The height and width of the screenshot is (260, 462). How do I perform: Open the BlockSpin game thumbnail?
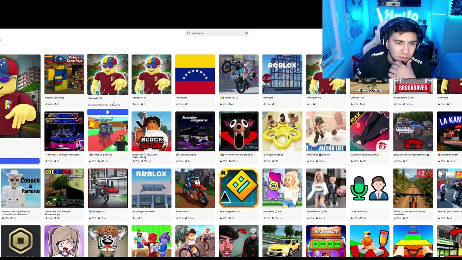[x=151, y=131]
